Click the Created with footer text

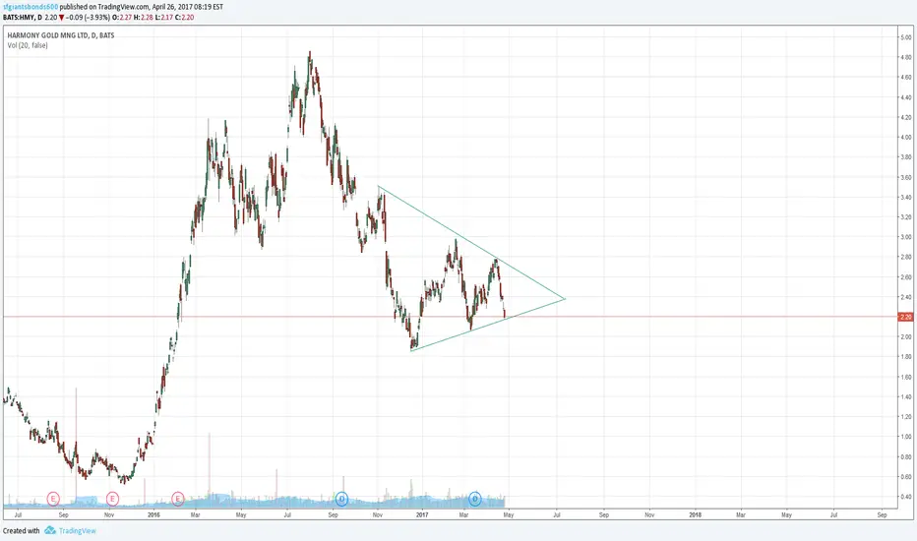[x=21, y=531]
